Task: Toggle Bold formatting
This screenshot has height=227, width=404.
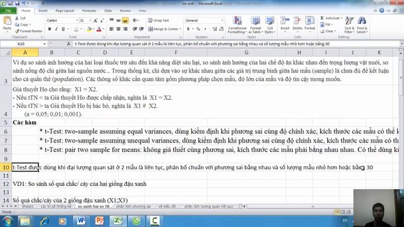Action: (49, 29)
